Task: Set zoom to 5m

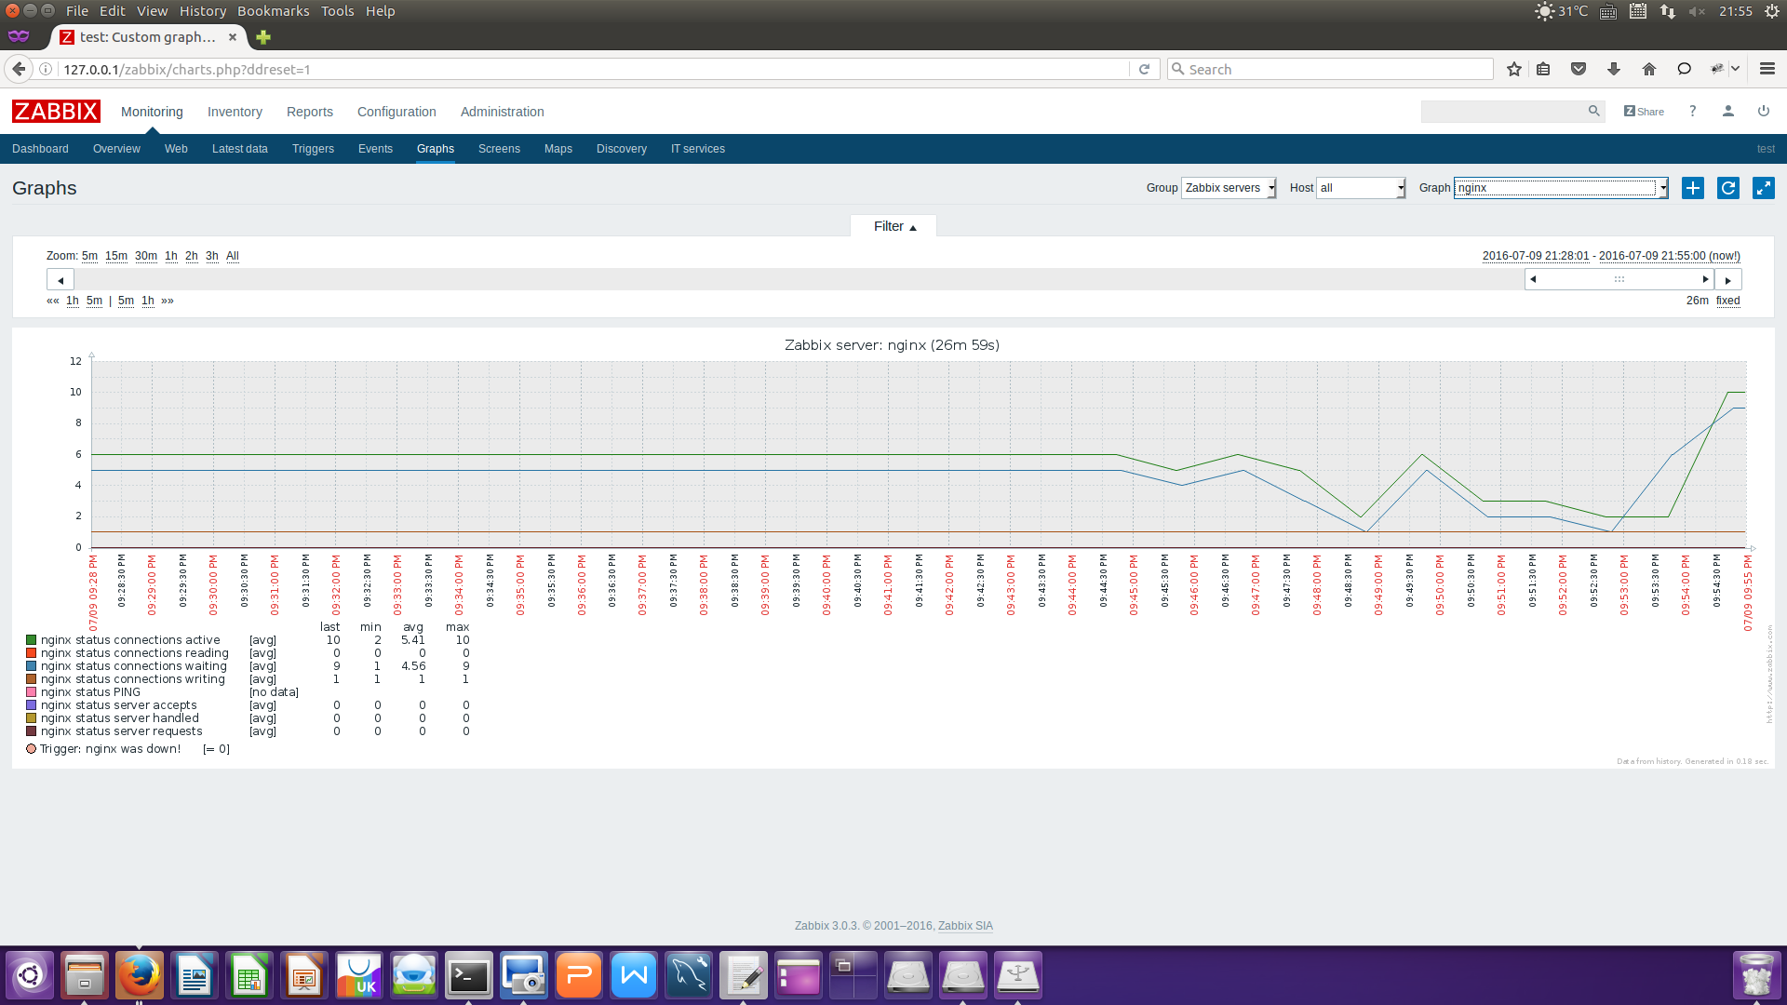Action: coord(89,256)
